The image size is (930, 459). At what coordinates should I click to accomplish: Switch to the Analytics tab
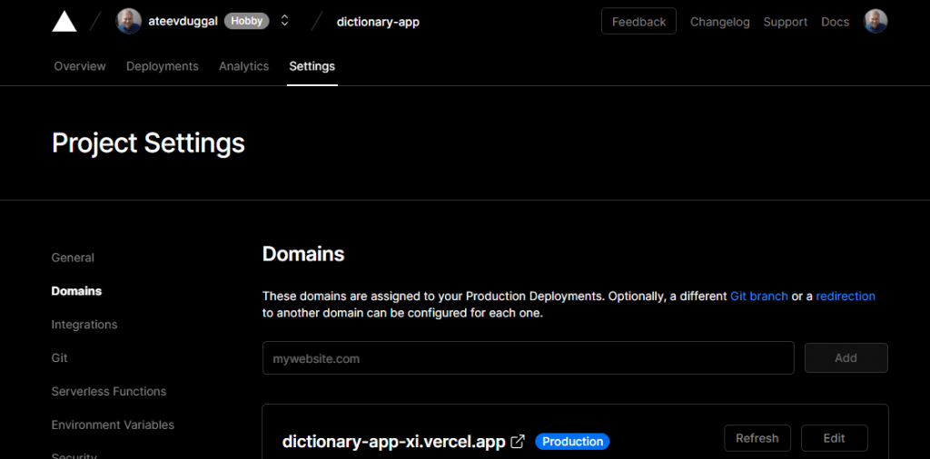243,66
